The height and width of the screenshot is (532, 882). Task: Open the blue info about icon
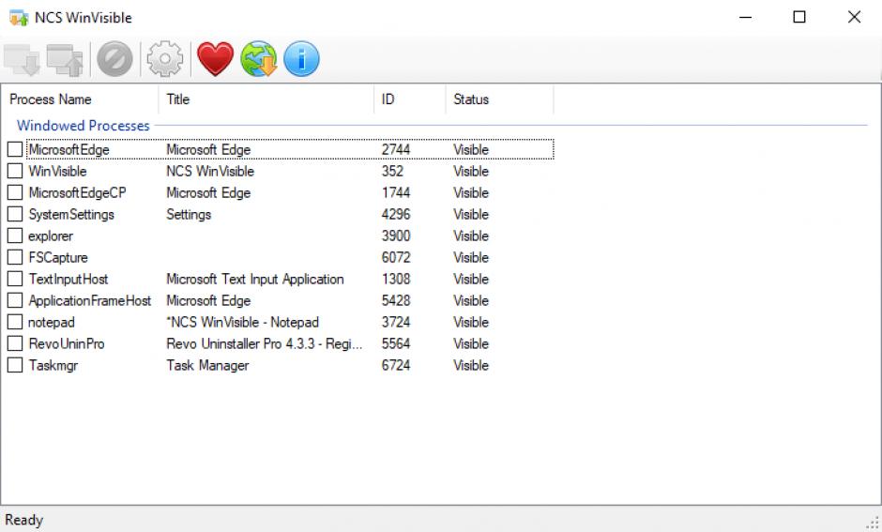(x=301, y=58)
